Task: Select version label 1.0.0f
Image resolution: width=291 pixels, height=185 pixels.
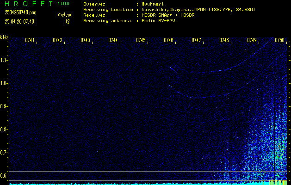Action: [x=64, y=4]
